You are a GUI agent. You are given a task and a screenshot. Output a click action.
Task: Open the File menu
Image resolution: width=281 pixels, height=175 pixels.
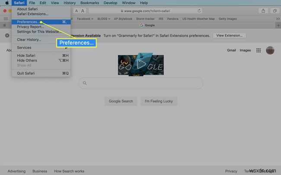pos(32,3)
